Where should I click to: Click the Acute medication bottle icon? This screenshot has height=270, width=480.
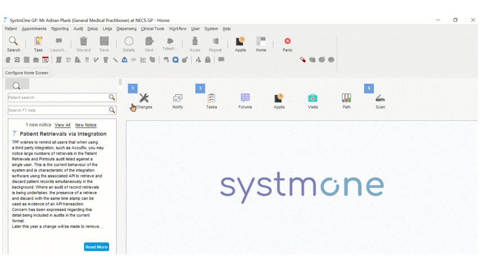click(x=195, y=44)
